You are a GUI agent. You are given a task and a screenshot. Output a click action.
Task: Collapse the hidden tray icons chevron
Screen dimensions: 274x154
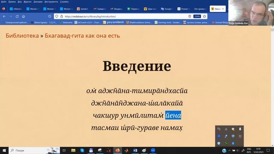tap(229, 151)
